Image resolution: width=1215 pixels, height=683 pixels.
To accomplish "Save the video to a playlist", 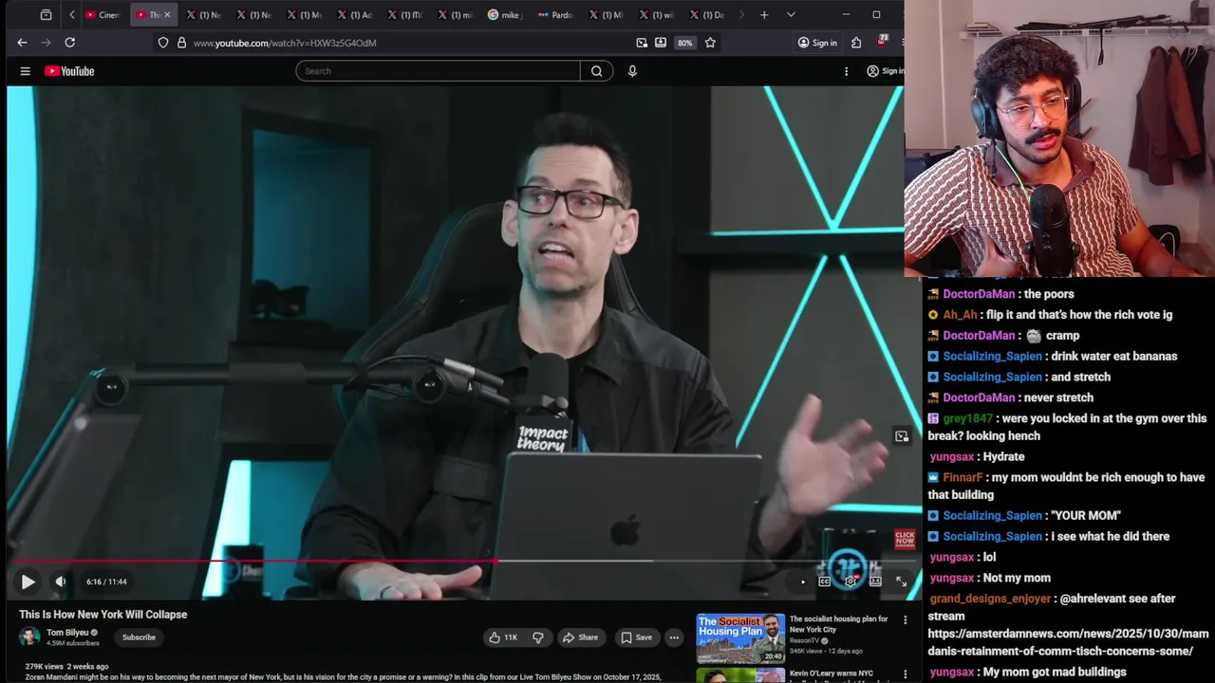I will (636, 637).
